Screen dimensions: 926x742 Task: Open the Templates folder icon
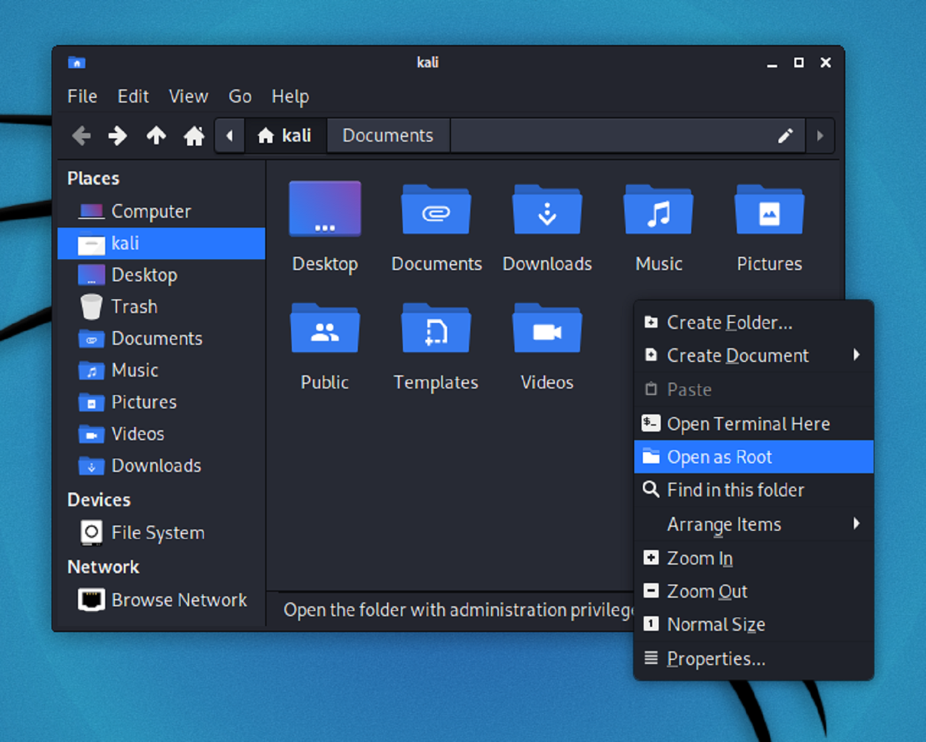pos(436,329)
